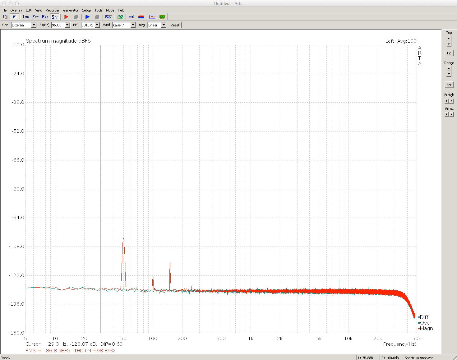
Task: Switch to FR2 dual-channel mode
Action: 35,17
